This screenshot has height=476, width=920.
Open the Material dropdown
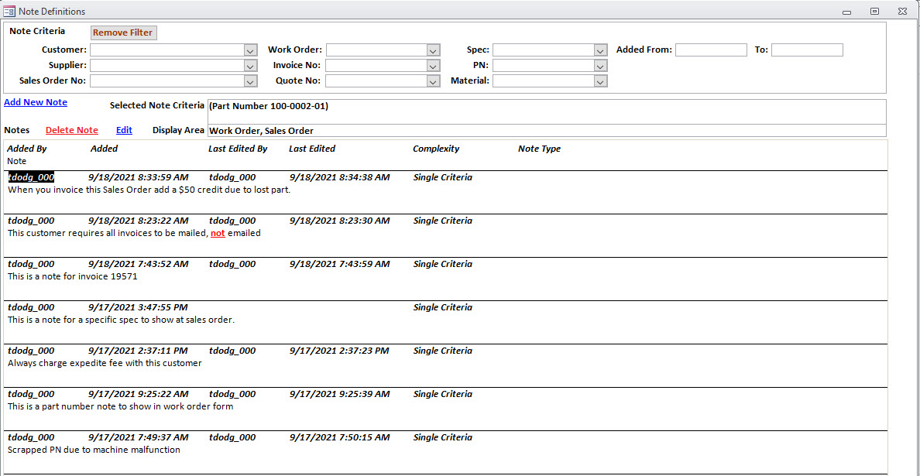click(x=601, y=80)
